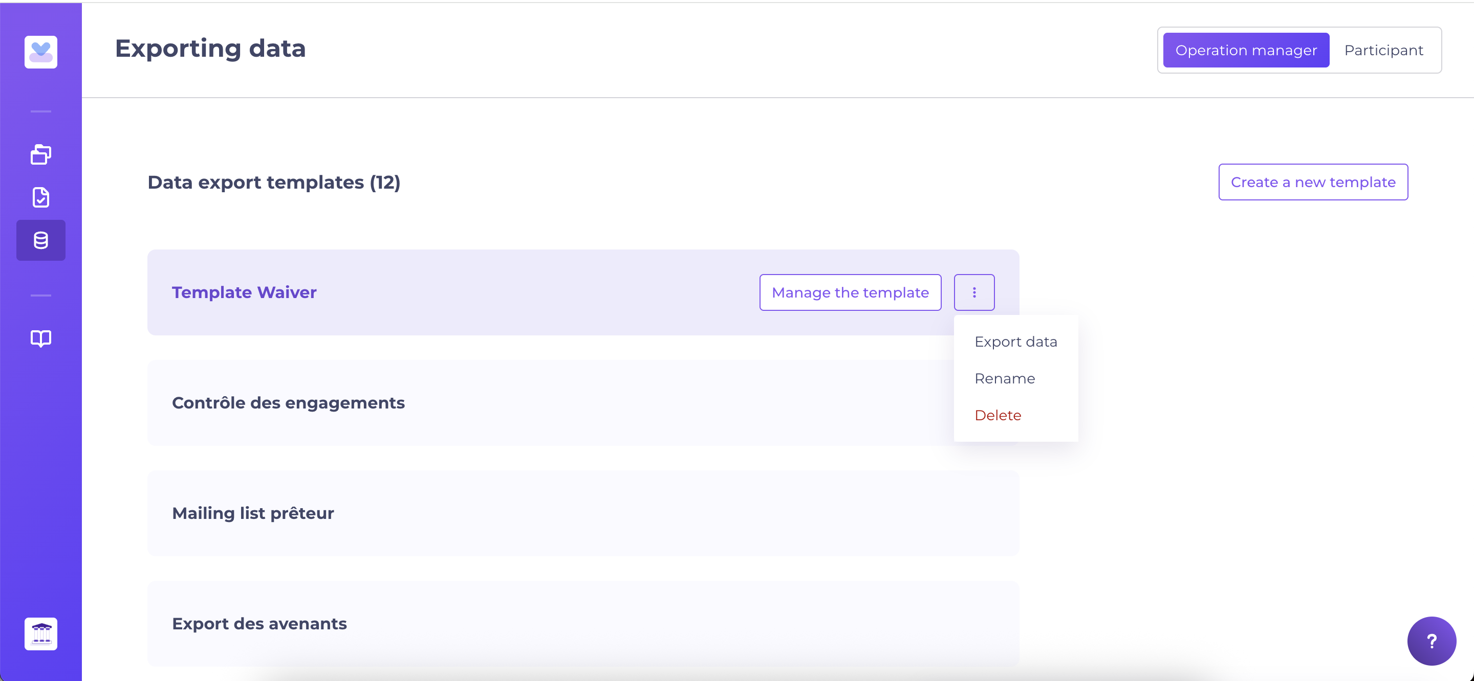1474x681 pixels.
Task: Toggle the three-dot menu for Template Waiver
Action: point(974,293)
